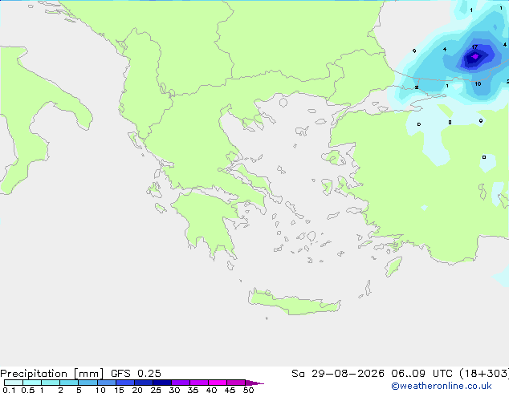Click the 1–2 mm legend swatch

(51, 383)
